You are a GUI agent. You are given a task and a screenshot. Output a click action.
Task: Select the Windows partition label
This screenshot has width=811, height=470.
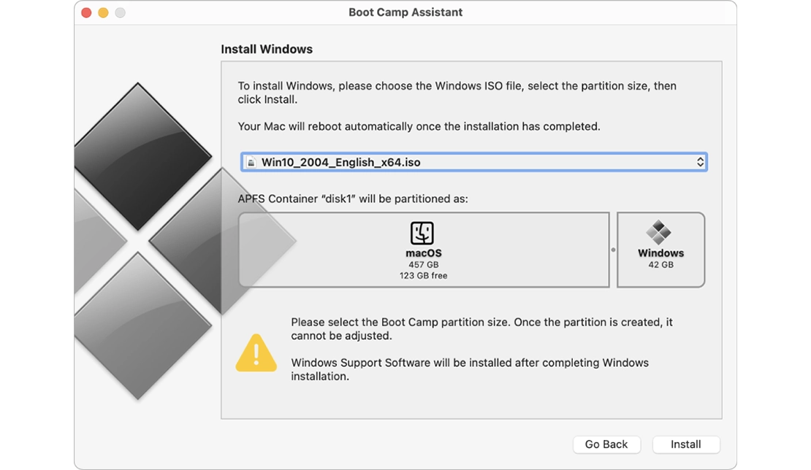(660, 253)
